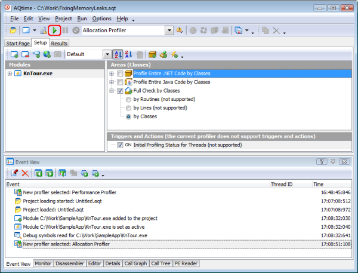Viewport: 358px width, 273px height.
Task: Collapse Full Check by Classes node
Action: (x=112, y=91)
